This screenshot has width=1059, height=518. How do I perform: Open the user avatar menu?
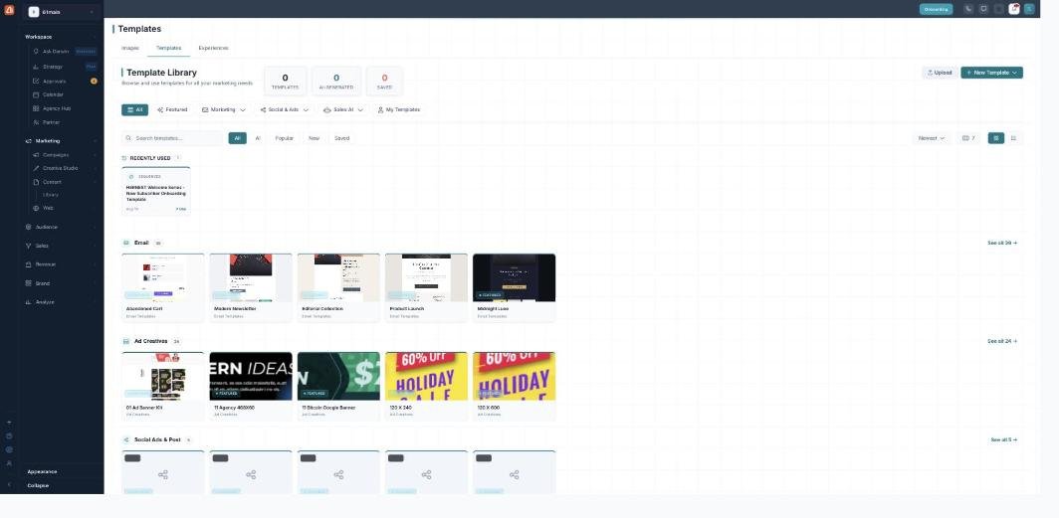[1028, 9]
